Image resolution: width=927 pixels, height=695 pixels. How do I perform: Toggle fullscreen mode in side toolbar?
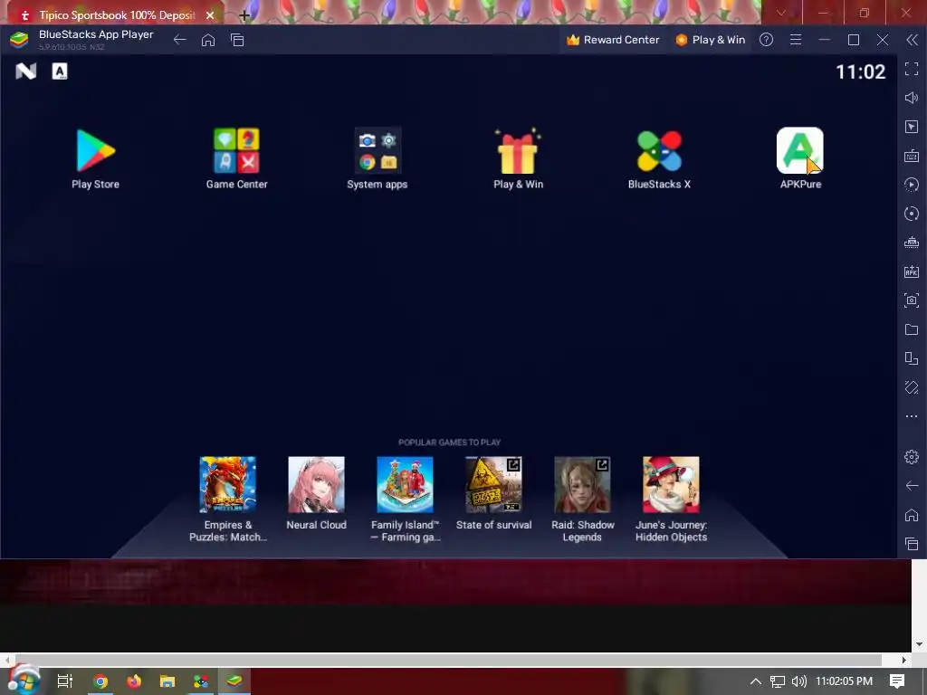(912, 69)
